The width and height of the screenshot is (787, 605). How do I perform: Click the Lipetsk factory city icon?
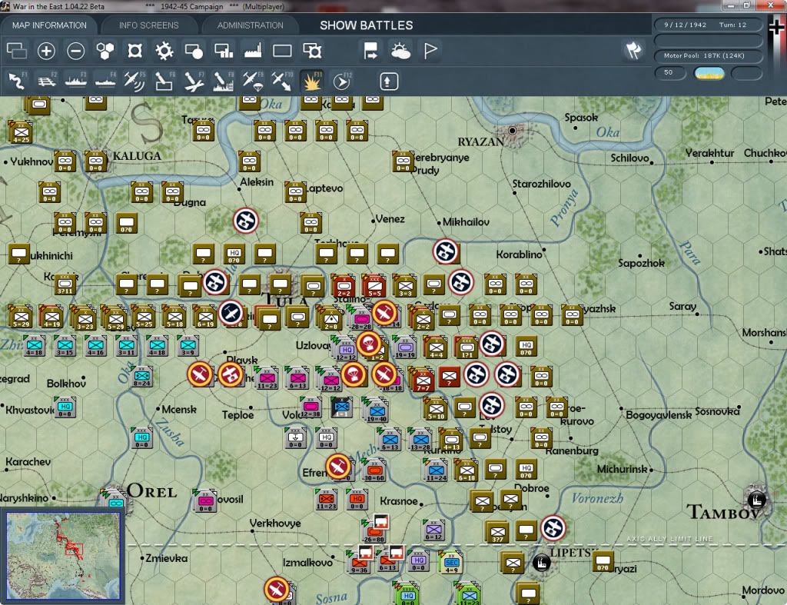[x=541, y=562]
